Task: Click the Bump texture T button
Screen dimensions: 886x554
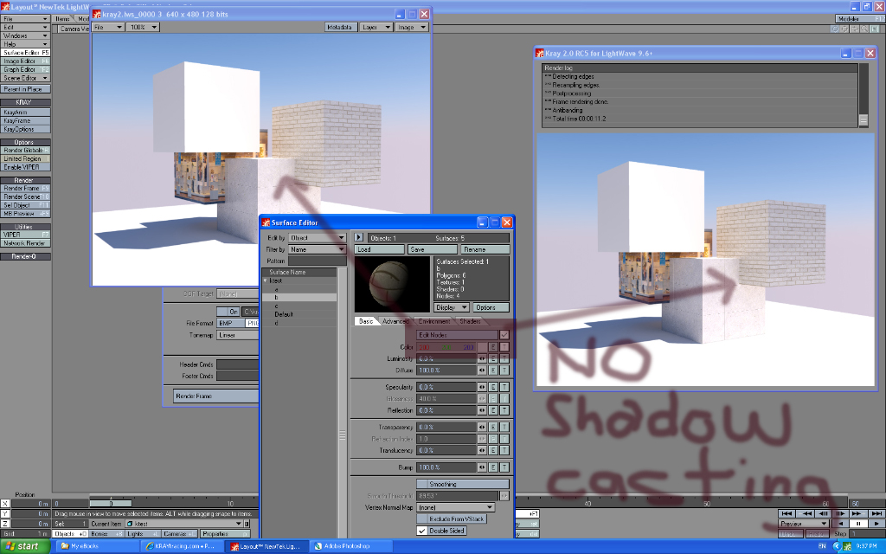Action: pos(504,467)
